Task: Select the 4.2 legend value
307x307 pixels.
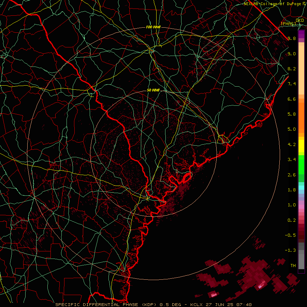Action: 292,145
